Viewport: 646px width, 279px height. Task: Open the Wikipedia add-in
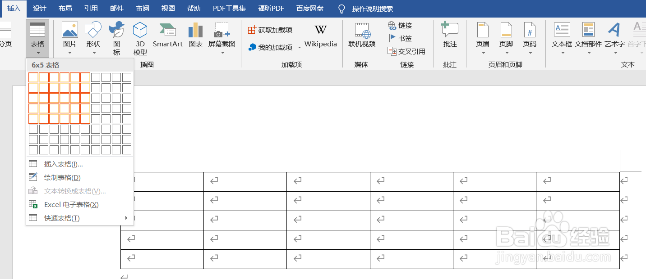320,36
